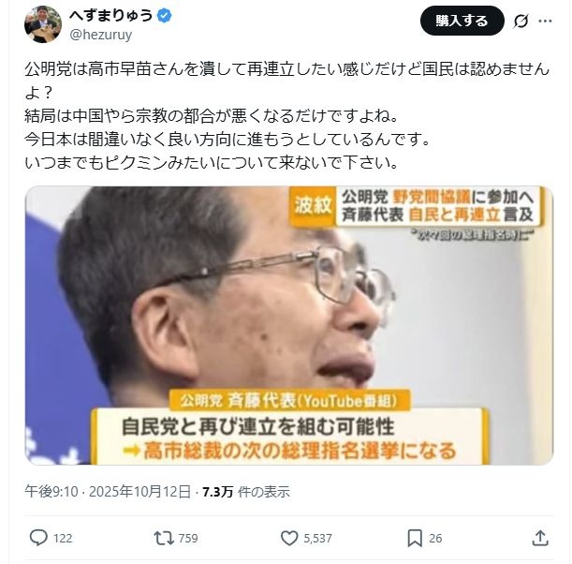Open the share upload icon
The image size is (572, 564).
pyautogui.click(x=540, y=538)
